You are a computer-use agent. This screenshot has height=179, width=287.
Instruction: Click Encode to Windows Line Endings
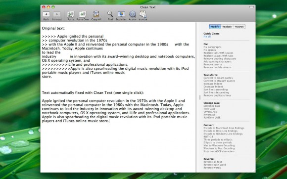[223, 134]
